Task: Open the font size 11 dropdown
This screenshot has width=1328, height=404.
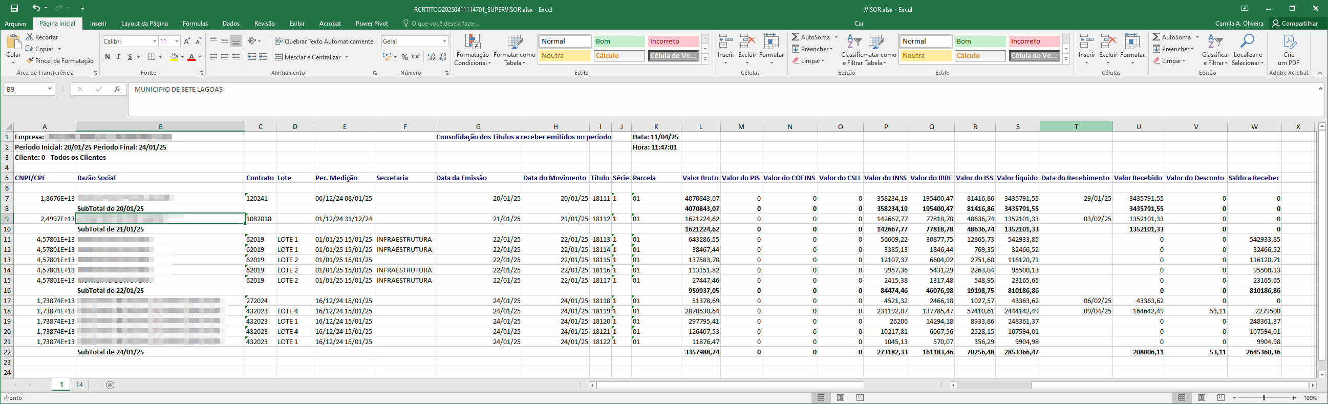Action: [176, 41]
